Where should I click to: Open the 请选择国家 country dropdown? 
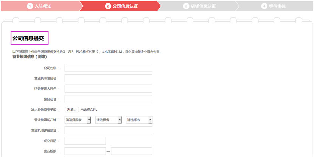[78, 120]
